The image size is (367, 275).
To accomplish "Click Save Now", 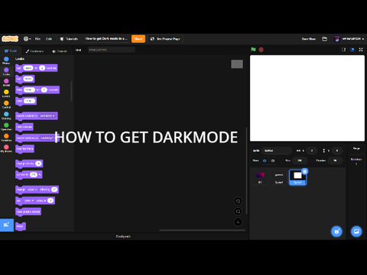I will [x=309, y=39].
